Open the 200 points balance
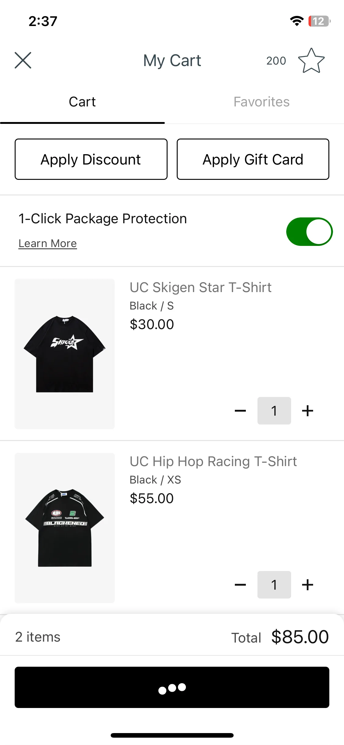Image resolution: width=344 pixels, height=745 pixels. [x=276, y=61]
